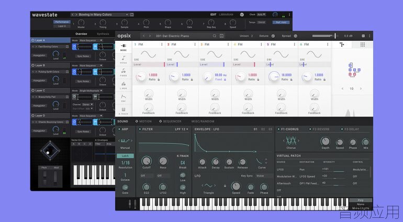Select Mono voice mode button
This screenshot has width=403, height=222.
click(x=361, y=204)
